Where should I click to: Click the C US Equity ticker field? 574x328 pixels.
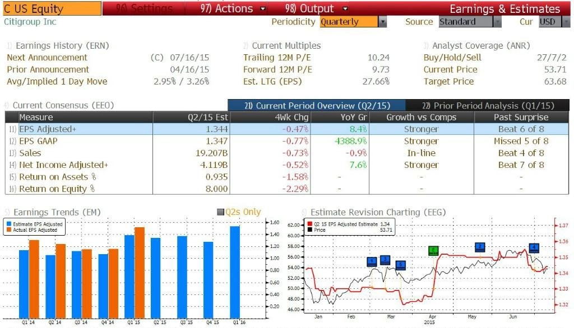[x=52, y=8]
